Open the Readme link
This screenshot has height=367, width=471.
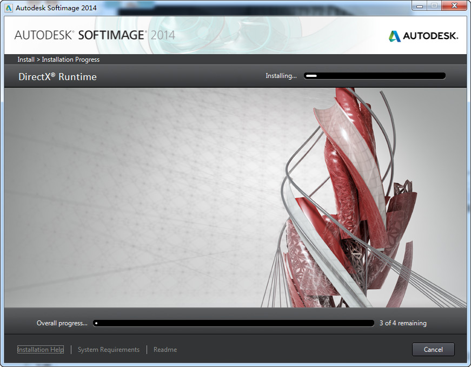coord(165,350)
